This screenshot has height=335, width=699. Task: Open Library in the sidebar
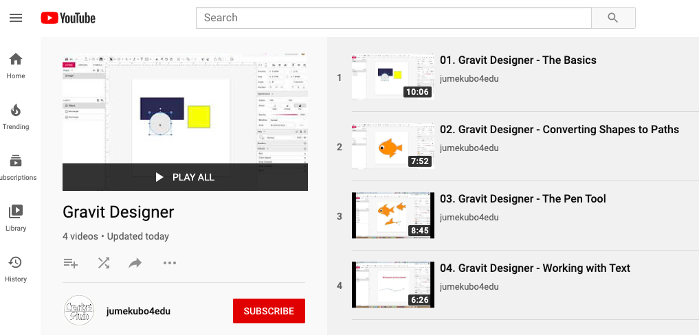(16, 218)
